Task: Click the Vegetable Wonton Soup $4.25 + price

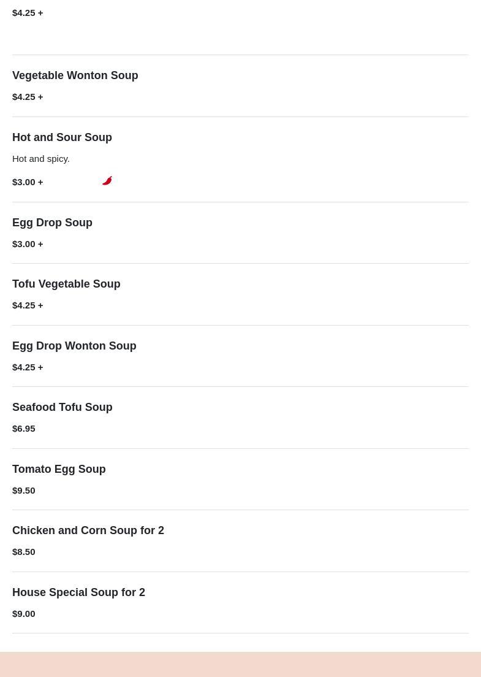Action: point(28,97)
